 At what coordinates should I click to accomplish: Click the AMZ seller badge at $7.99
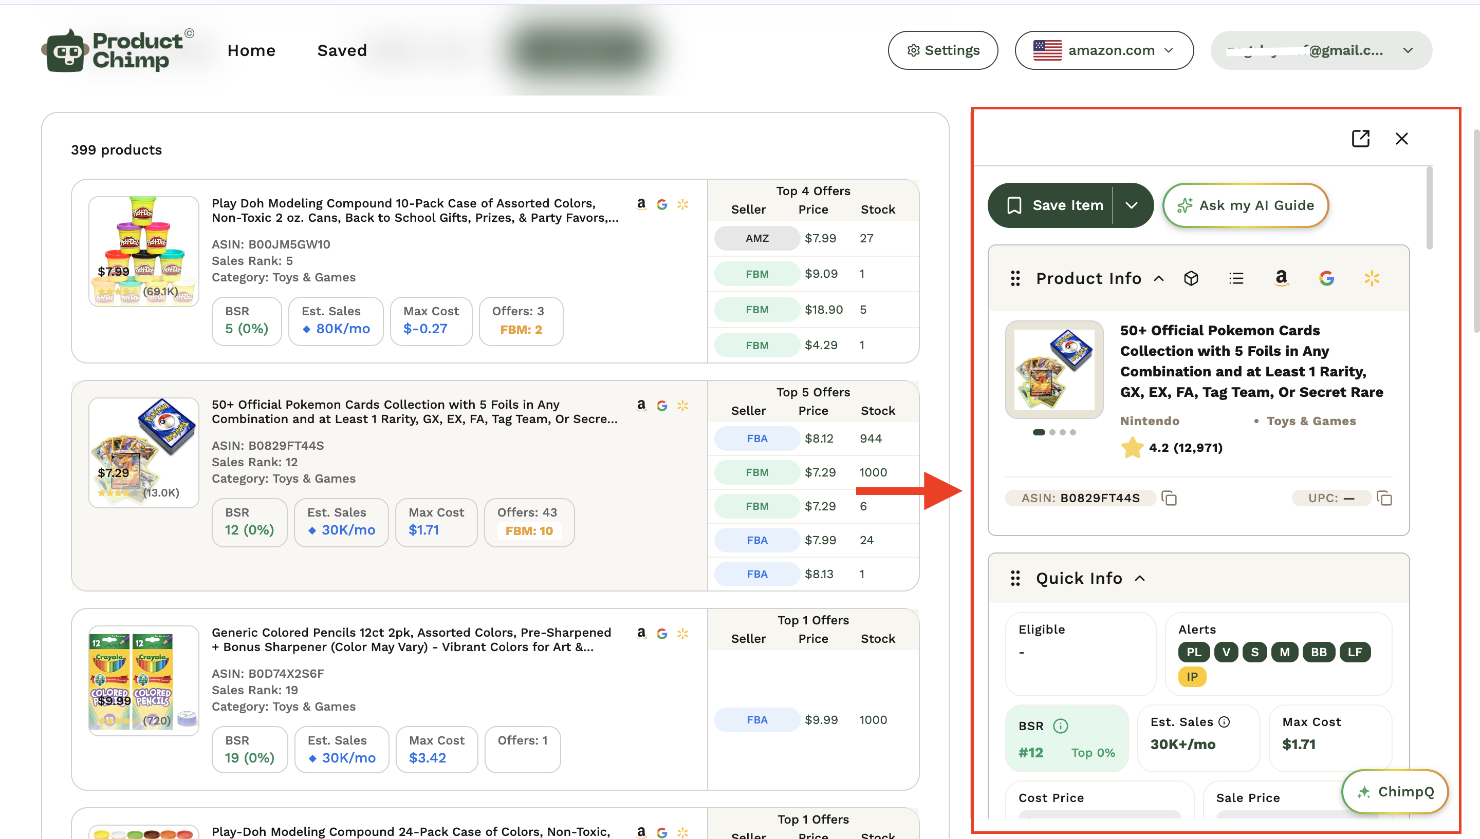[757, 239]
